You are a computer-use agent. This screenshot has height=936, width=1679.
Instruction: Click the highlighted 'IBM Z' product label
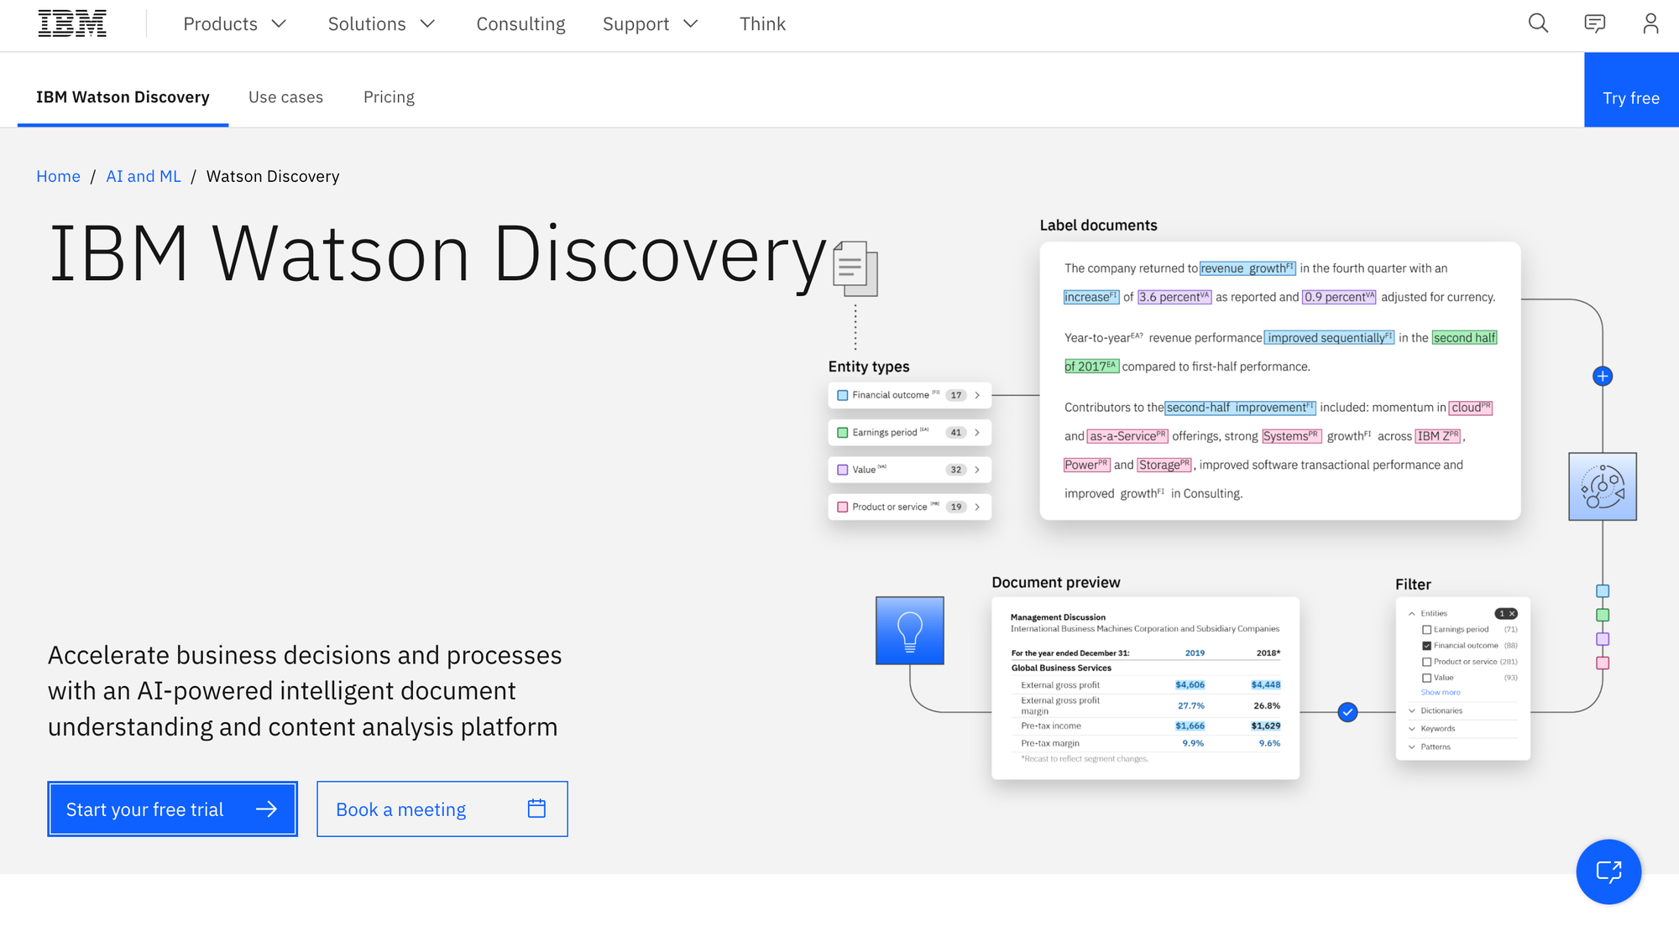tap(1439, 436)
